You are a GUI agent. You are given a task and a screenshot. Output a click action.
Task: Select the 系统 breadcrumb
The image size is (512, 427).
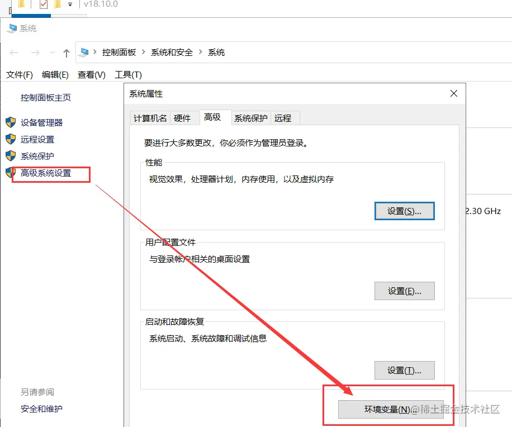pos(216,52)
